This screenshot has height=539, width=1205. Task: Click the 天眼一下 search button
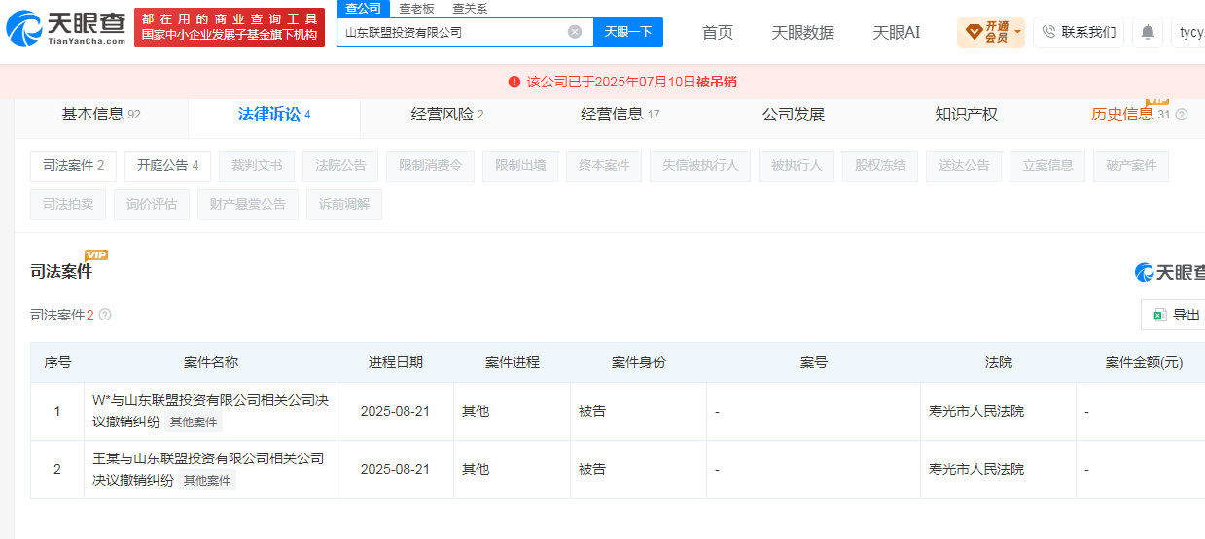(628, 32)
